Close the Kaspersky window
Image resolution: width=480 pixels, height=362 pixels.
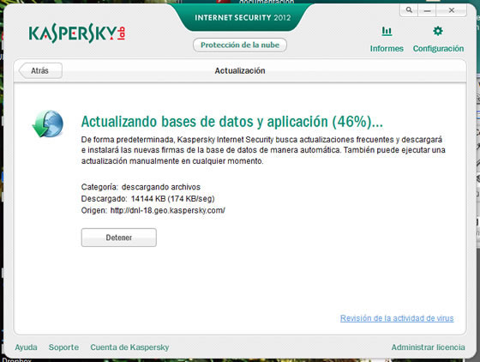point(451,10)
